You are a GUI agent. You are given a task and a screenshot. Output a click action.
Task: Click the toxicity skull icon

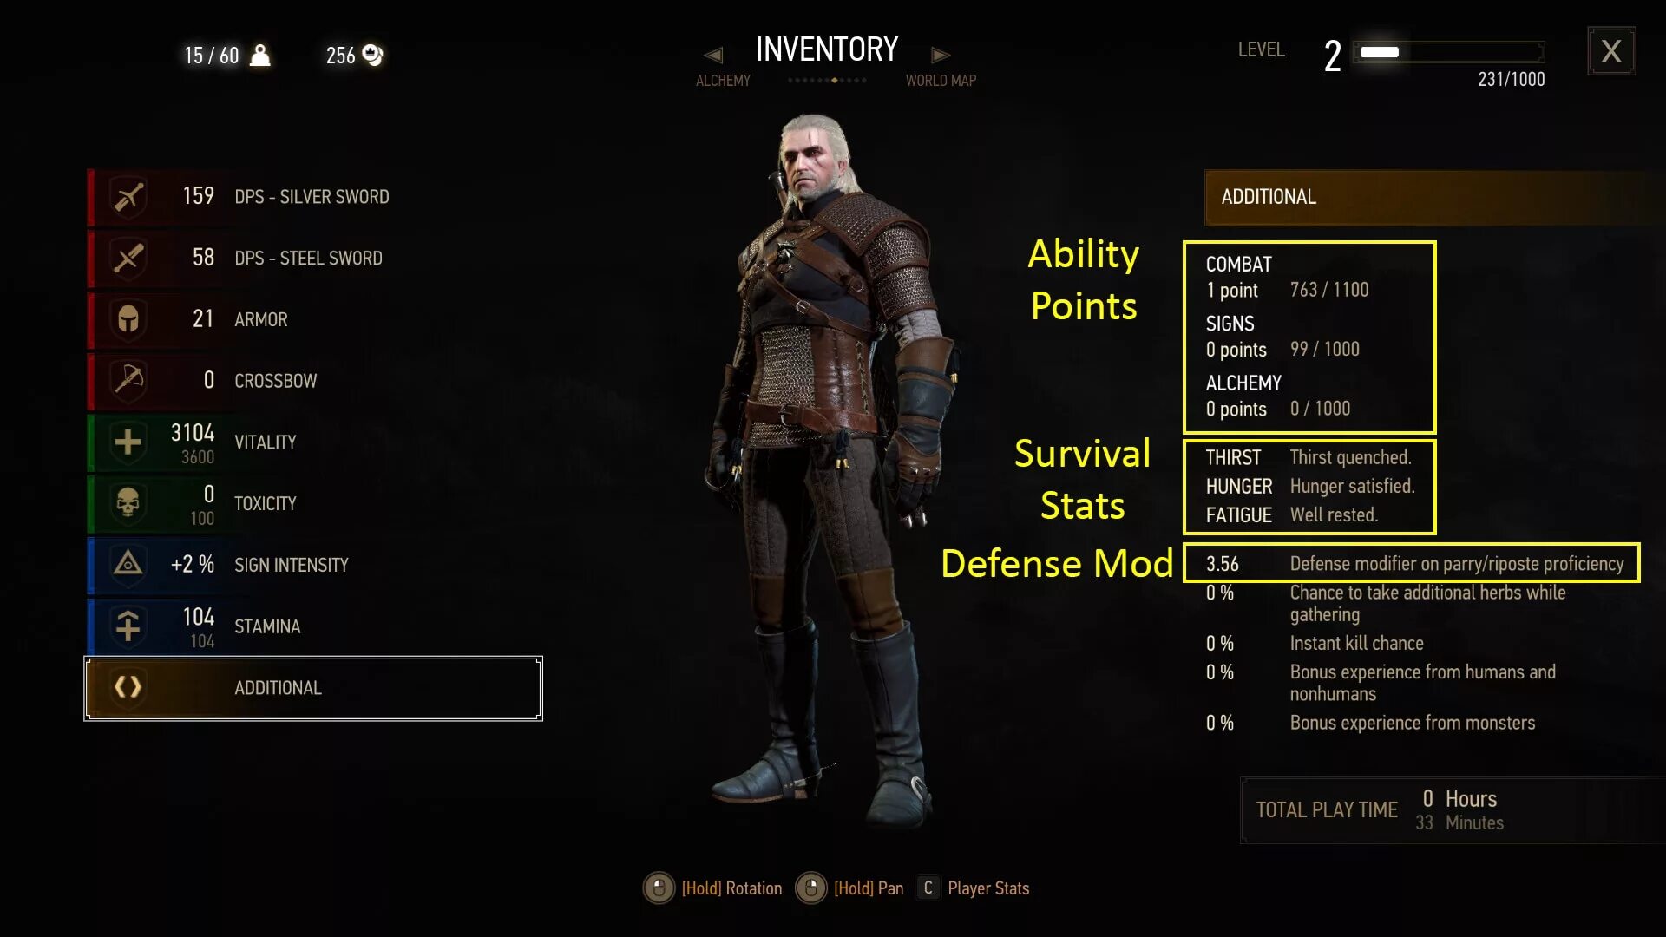tap(128, 503)
